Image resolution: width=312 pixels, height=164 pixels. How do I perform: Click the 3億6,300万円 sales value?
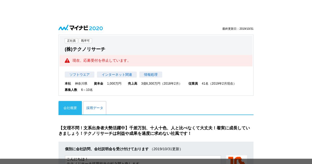(x=161, y=84)
